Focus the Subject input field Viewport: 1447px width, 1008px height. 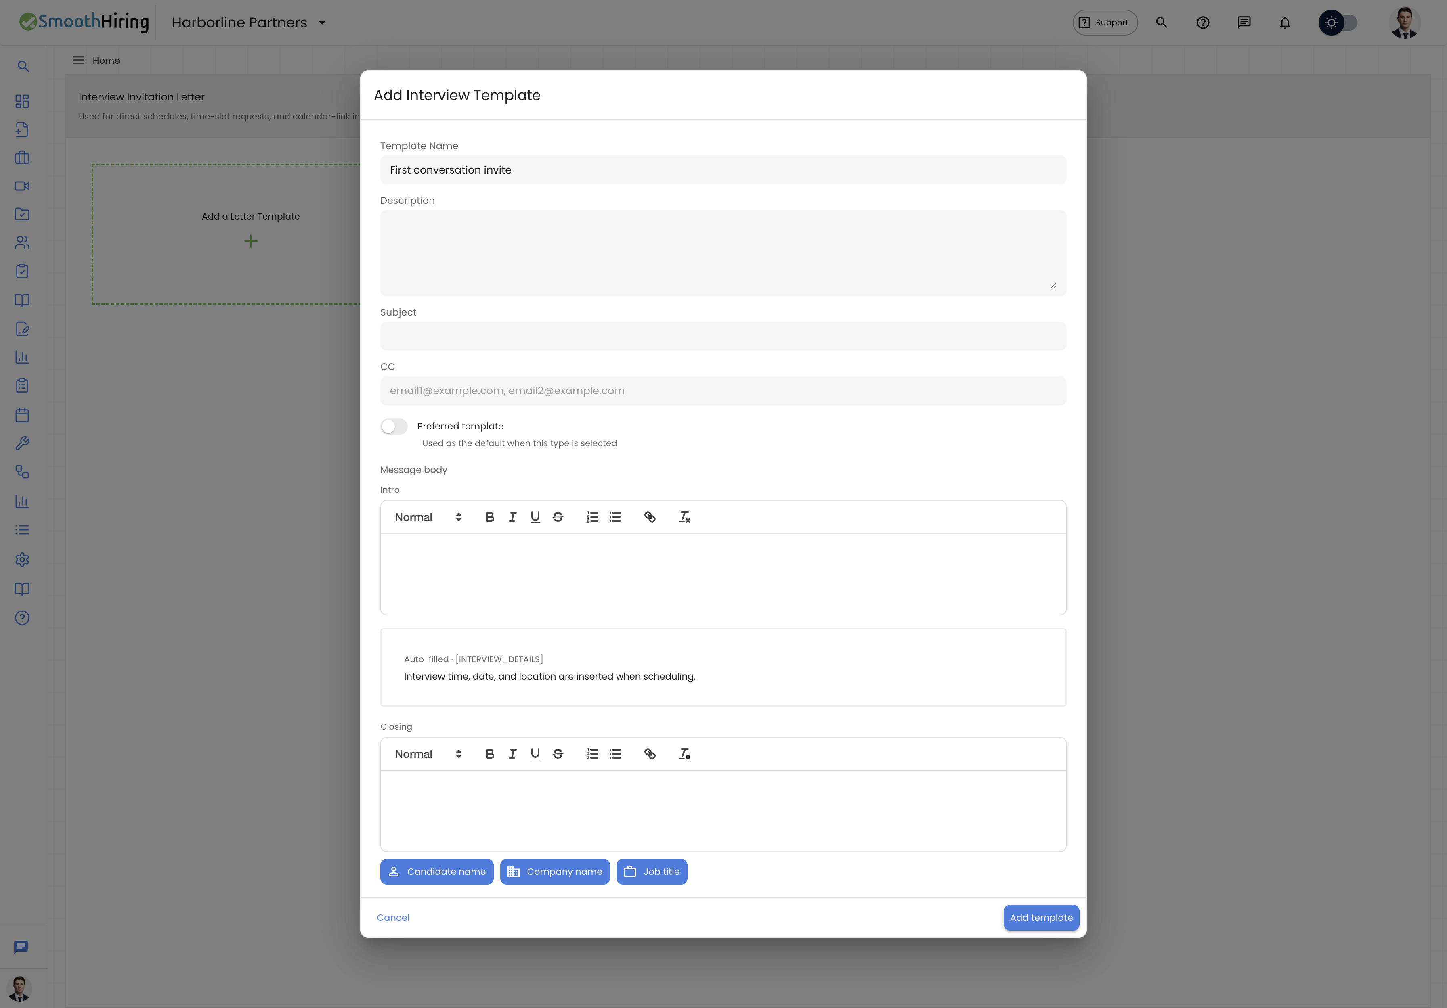point(723,337)
